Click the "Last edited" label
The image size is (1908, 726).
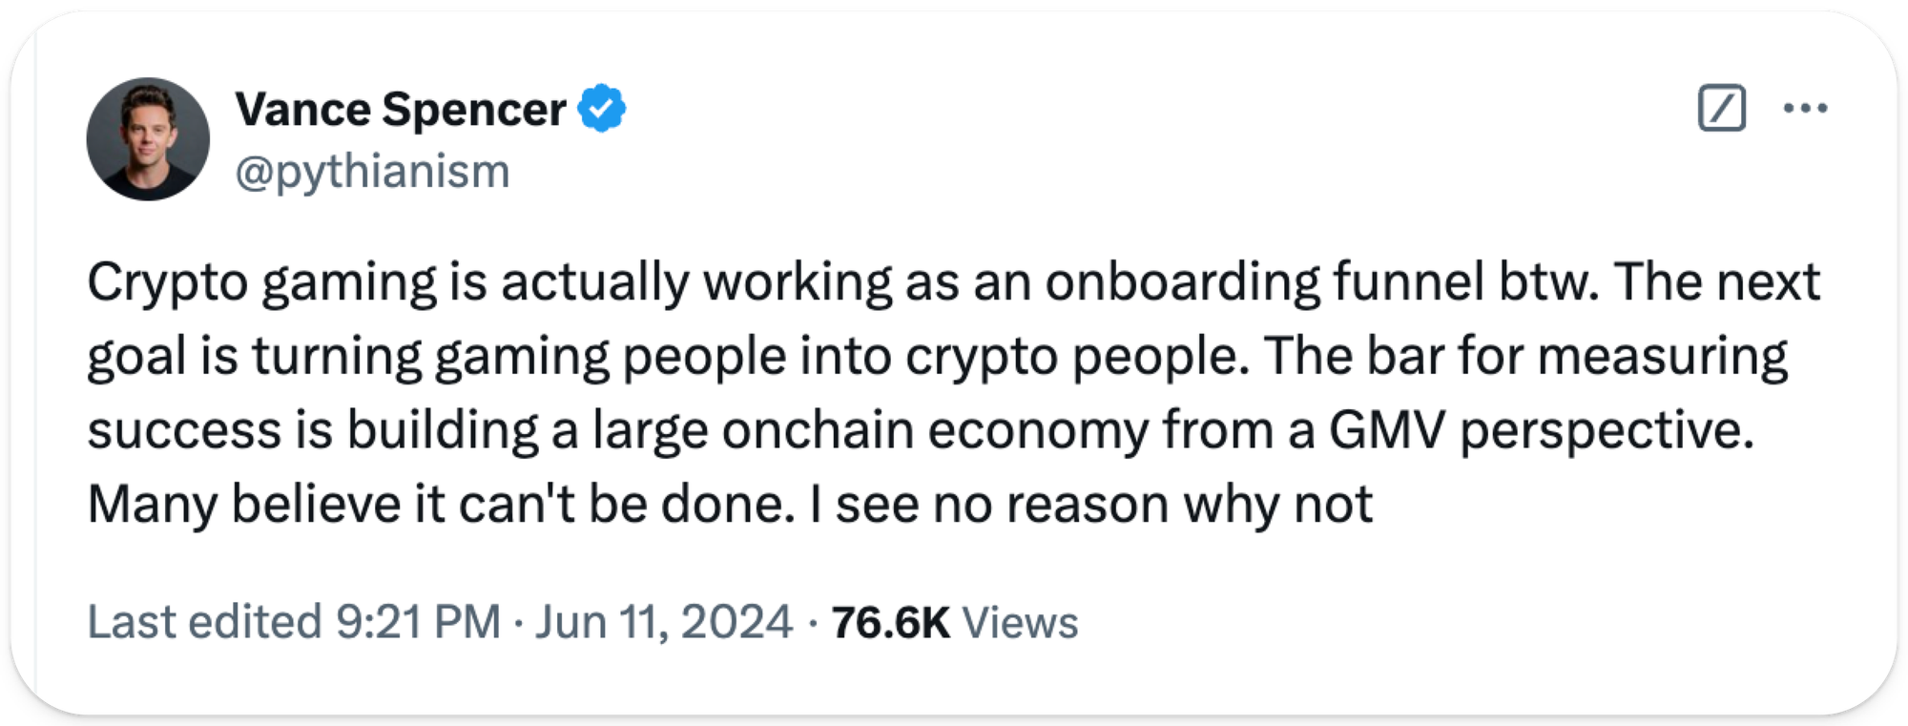pyautogui.click(x=204, y=622)
